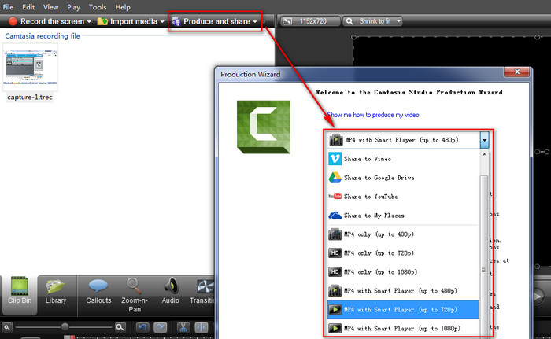Choose Share to My Places option
This screenshot has height=339, width=551.
403,216
